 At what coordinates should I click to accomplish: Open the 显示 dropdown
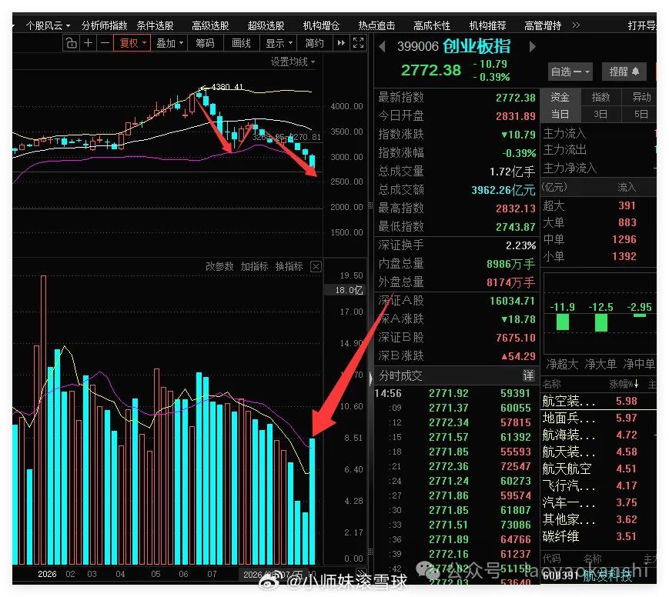(279, 43)
